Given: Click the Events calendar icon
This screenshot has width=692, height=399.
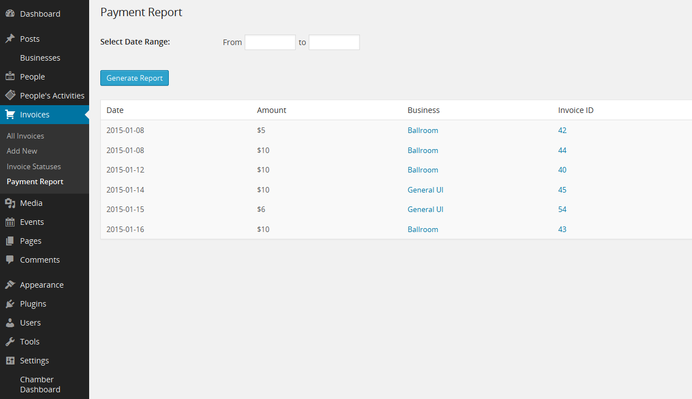Looking at the screenshot, I should [x=10, y=222].
